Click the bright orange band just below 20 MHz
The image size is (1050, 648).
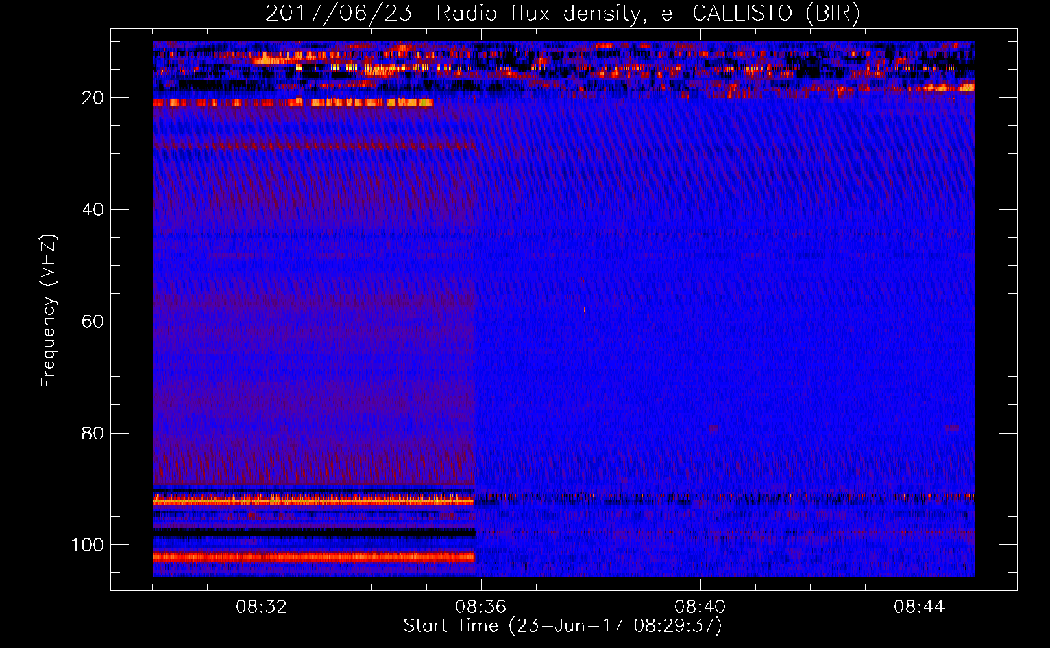click(293, 102)
